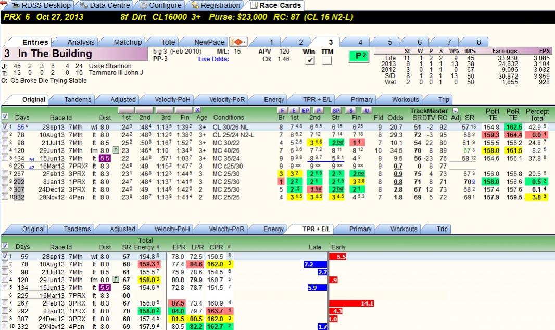The height and width of the screenshot is (330, 555).
Task: Click the SP running-style filter button
Action: click(336, 111)
